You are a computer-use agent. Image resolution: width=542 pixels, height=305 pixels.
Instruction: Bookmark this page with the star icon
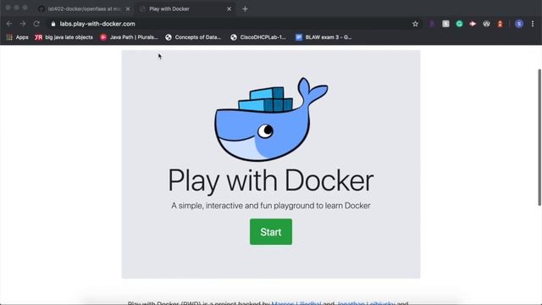click(415, 24)
